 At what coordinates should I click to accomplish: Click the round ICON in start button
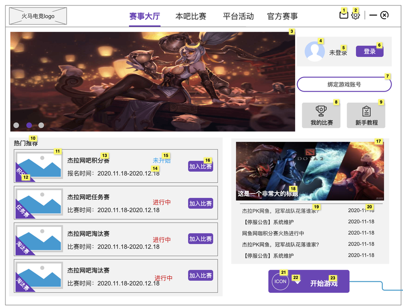280,281
